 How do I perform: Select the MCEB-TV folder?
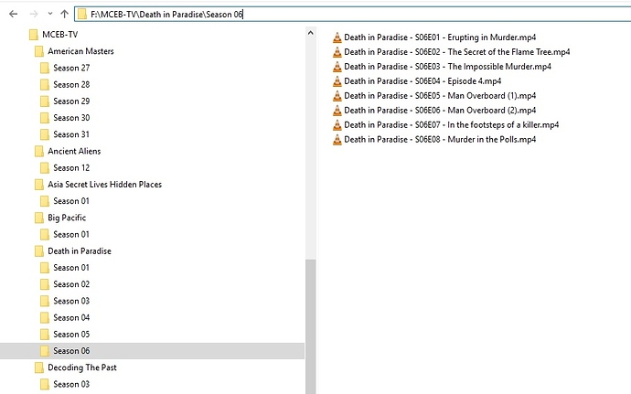tap(60, 35)
